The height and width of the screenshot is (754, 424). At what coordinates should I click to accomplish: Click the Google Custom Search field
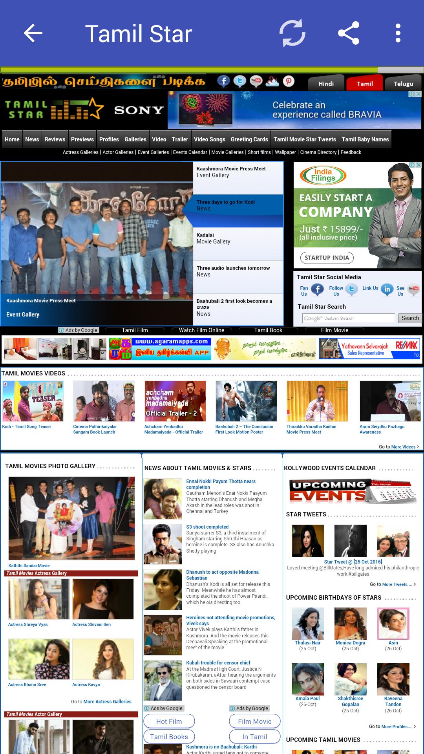point(349,318)
